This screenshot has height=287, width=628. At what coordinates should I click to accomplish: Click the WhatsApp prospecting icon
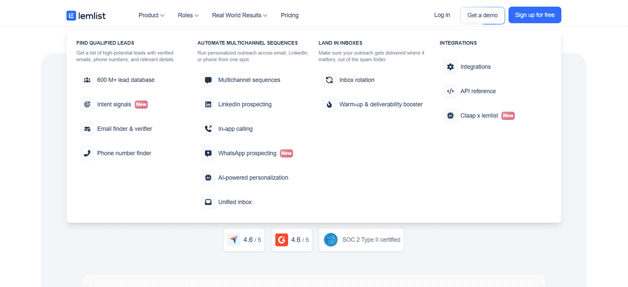click(x=208, y=153)
